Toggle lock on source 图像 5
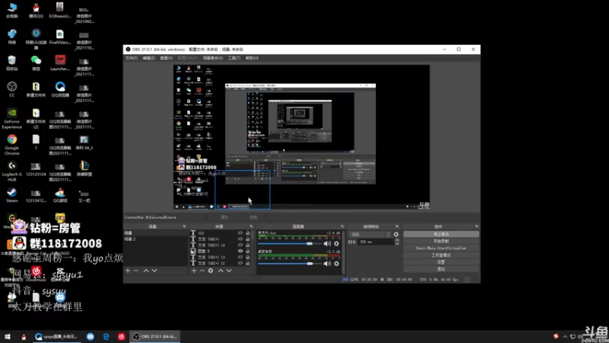This screenshot has height=343, width=609. [x=248, y=251]
